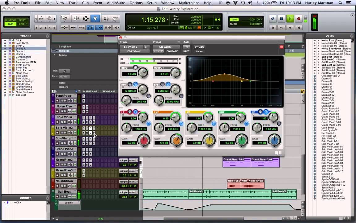This screenshot has height=223, width=356.
Task: Select HPF notch filter type icon
Action: tap(130, 85)
